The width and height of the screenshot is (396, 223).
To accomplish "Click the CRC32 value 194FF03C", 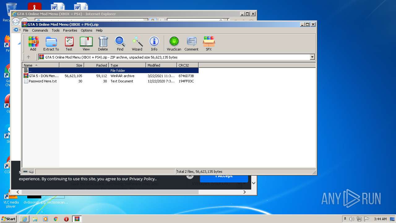I will pos(186,81).
